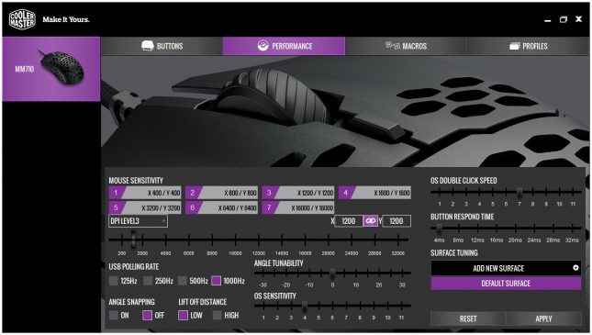Open the Profiles tab

click(528, 46)
